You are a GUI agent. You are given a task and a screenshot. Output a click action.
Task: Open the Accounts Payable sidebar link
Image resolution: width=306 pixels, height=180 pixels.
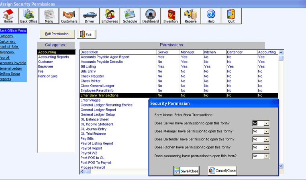tap(13, 63)
